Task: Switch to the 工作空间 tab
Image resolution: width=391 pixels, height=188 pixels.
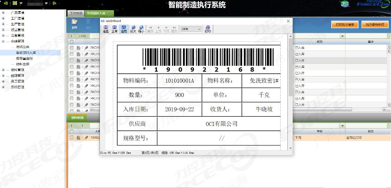Action: coord(76,13)
